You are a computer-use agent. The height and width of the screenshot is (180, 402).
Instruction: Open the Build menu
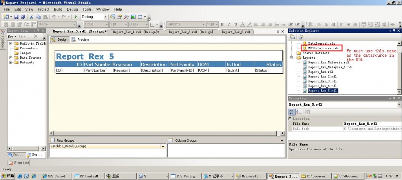(x=58, y=9)
